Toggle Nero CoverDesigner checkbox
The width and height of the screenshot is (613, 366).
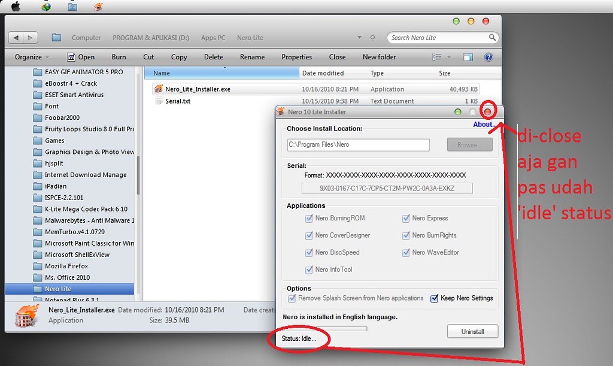[309, 235]
